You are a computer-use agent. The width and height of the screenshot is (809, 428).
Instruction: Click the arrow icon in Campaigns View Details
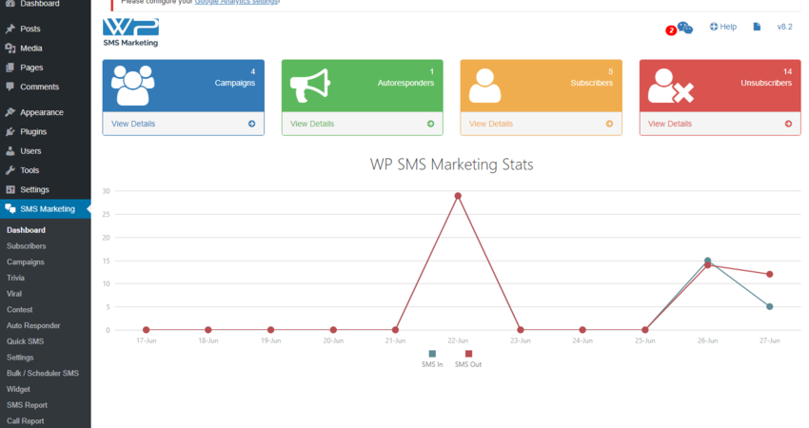[251, 124]
